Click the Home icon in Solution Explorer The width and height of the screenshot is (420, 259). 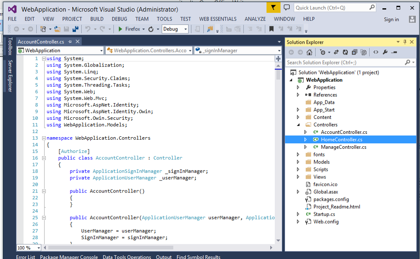pos(309,52)
